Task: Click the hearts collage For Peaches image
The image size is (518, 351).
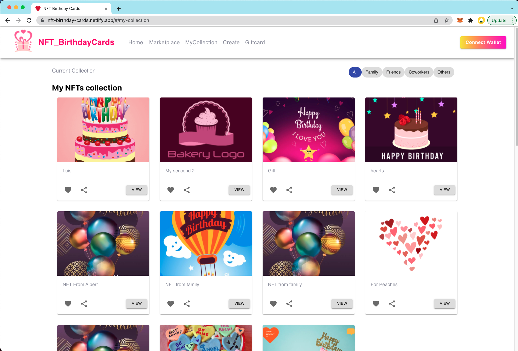Action: point(411,244)
